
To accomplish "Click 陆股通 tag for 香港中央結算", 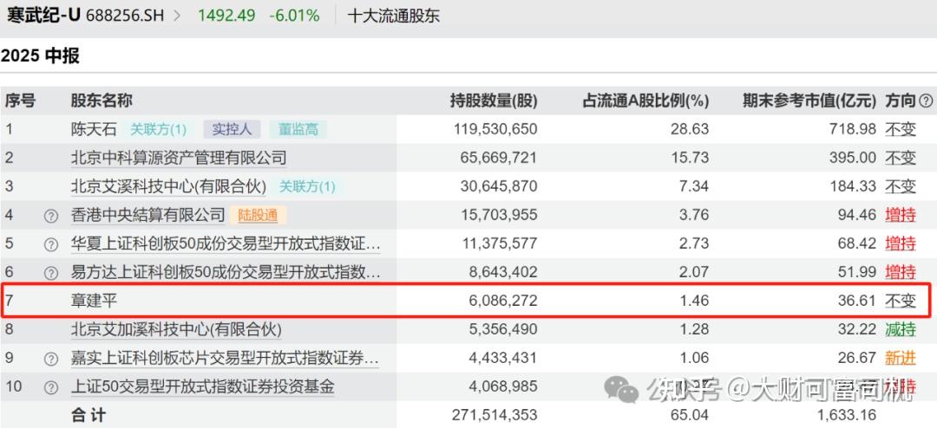I will pyautogui.click(x=258, y=215).
